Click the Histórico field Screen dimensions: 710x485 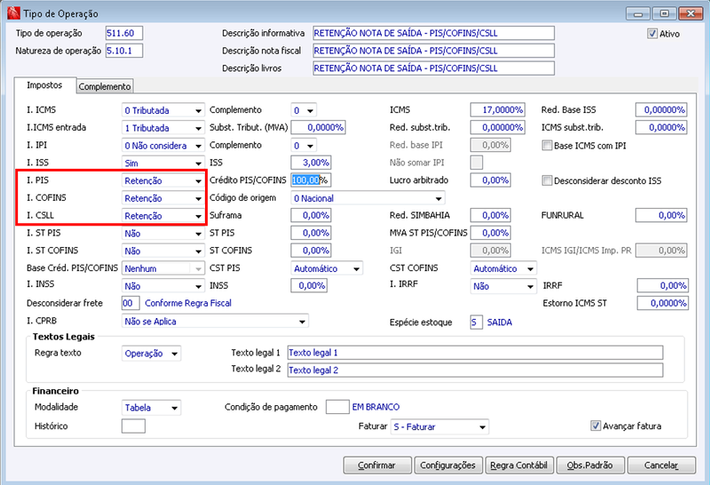133,426
